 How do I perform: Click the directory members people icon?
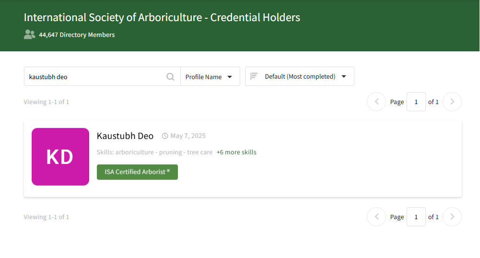coord(30,34)
